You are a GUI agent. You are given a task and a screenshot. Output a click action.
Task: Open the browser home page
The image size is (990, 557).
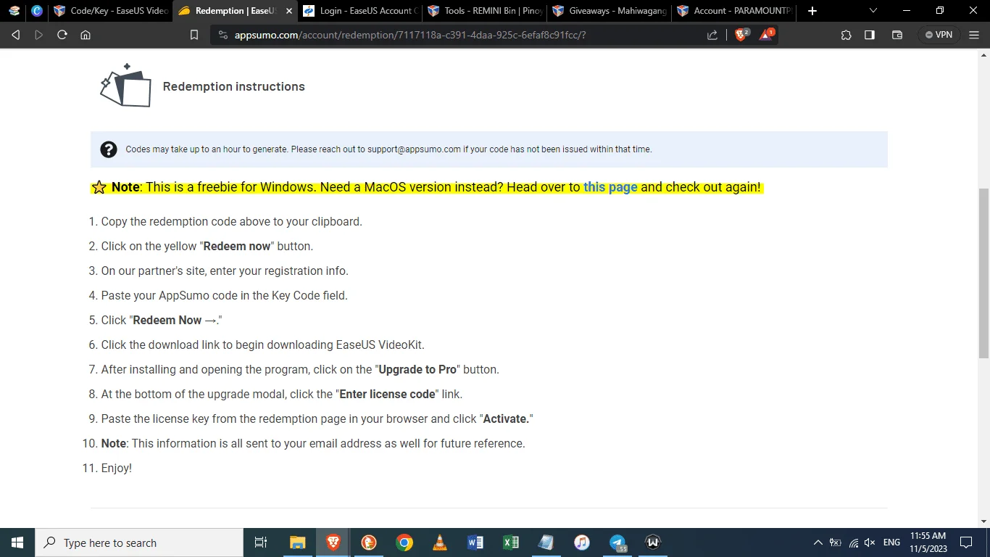pyautogui.click(x=86, y=35)
